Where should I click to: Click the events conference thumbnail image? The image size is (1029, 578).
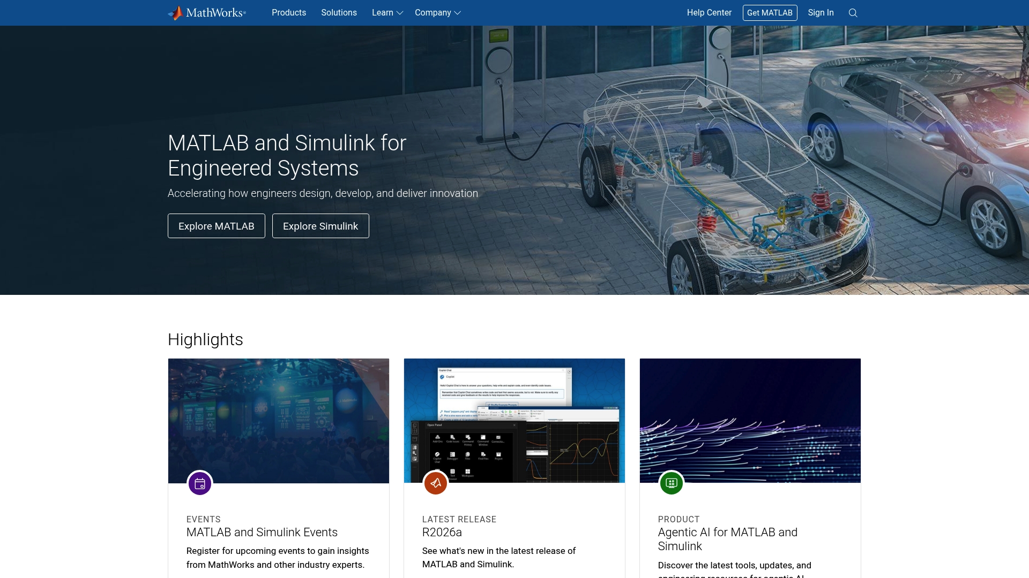point(279,421)
